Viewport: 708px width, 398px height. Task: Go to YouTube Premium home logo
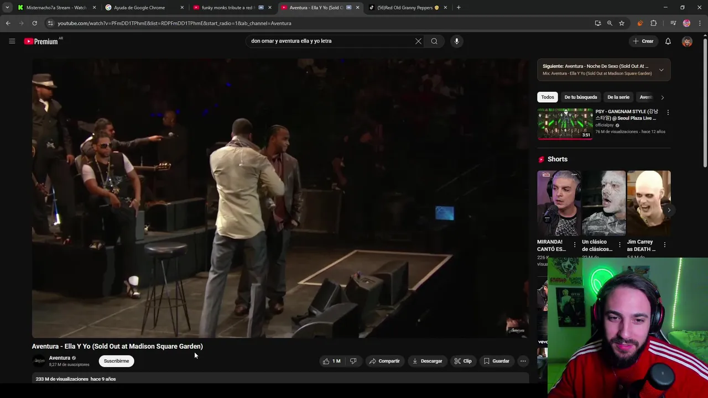coord(41,41)
